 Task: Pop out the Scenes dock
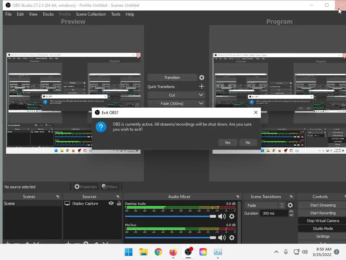pos(58,197)
